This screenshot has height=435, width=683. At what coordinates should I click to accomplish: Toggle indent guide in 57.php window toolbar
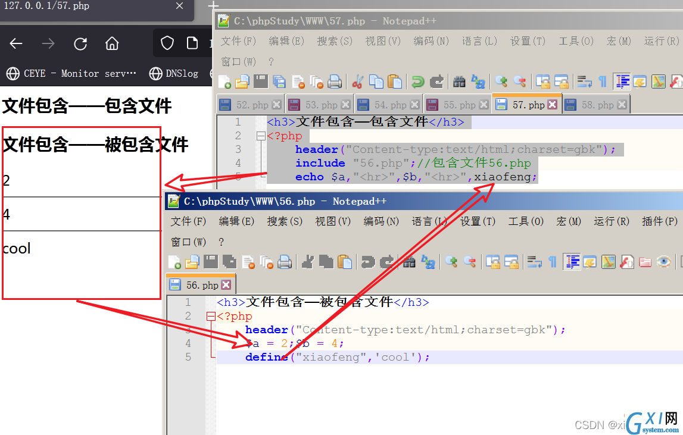tap(622, 82)
